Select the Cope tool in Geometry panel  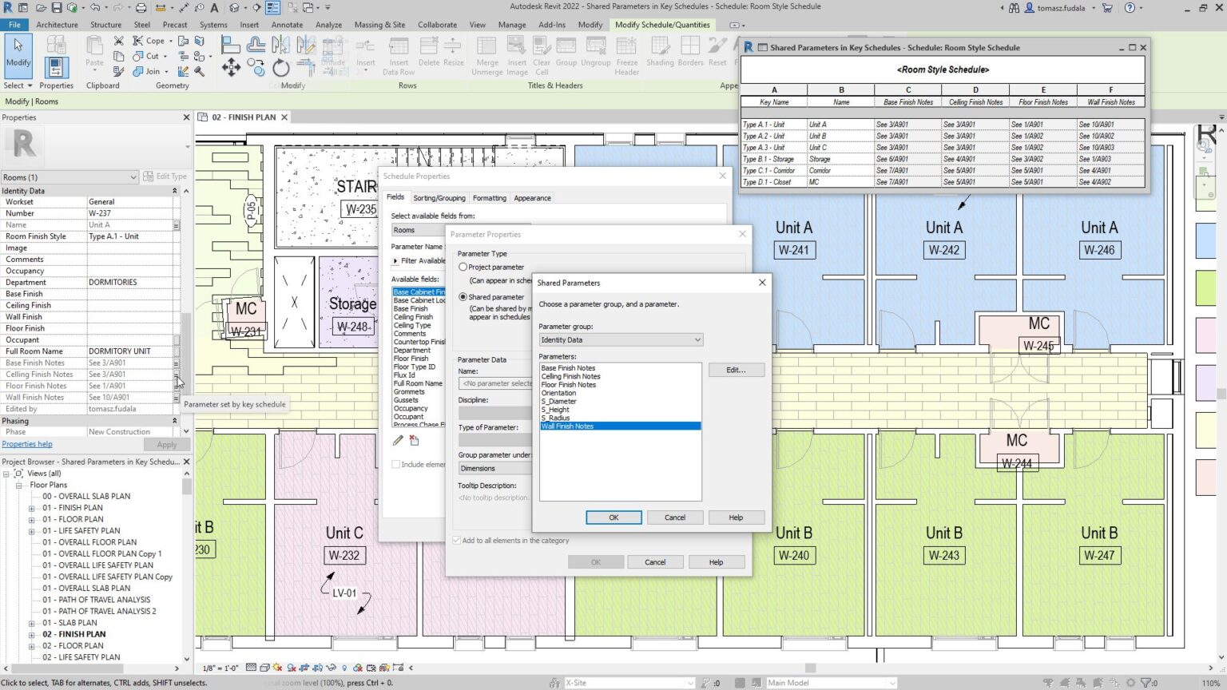pyautogui.click(x=153, y=41)
